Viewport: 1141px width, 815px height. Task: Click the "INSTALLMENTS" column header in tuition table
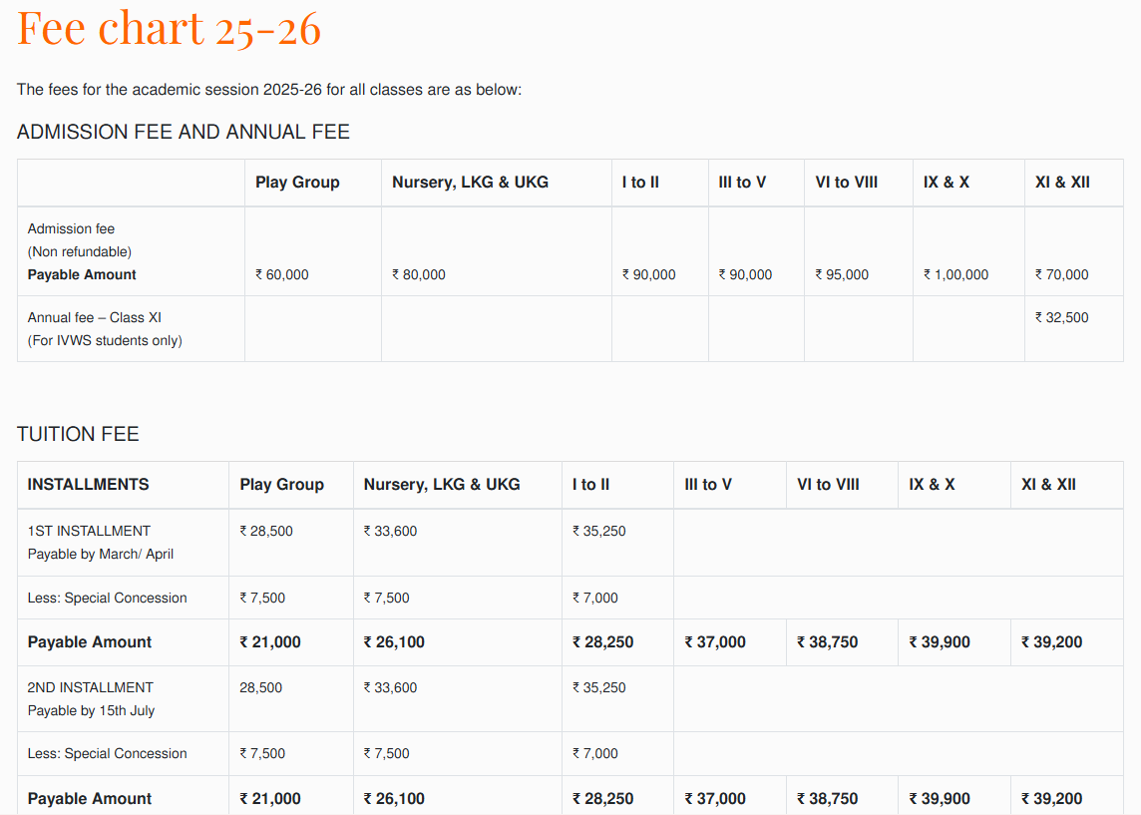88,485
